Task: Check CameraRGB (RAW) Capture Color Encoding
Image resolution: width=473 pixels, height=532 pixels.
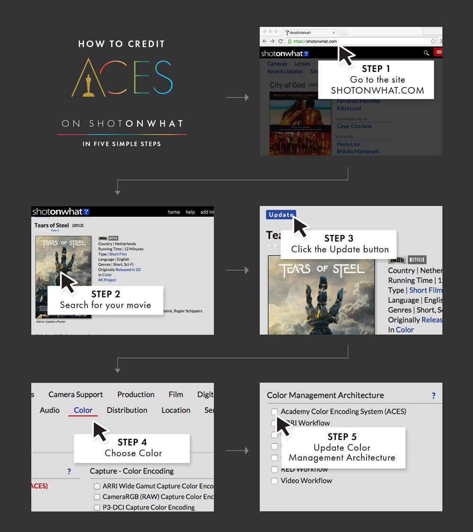Action: click(x=97, y=497)
